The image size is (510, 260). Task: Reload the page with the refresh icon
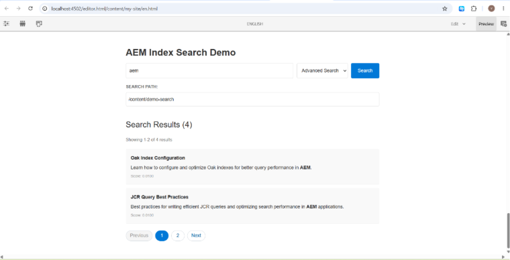click(x=31, y=9)
